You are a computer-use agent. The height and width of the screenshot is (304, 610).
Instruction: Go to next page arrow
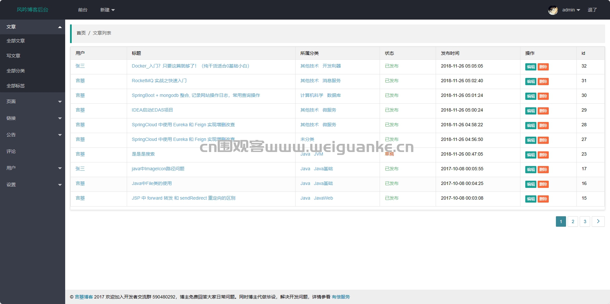(598, 221)
